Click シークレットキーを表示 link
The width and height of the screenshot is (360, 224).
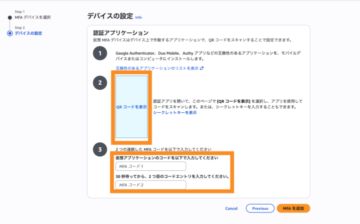[x=175, y=113]
